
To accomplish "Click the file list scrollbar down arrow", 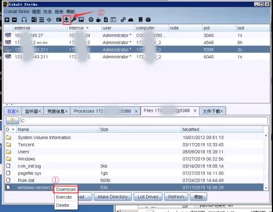I will [x=266, y=188].
